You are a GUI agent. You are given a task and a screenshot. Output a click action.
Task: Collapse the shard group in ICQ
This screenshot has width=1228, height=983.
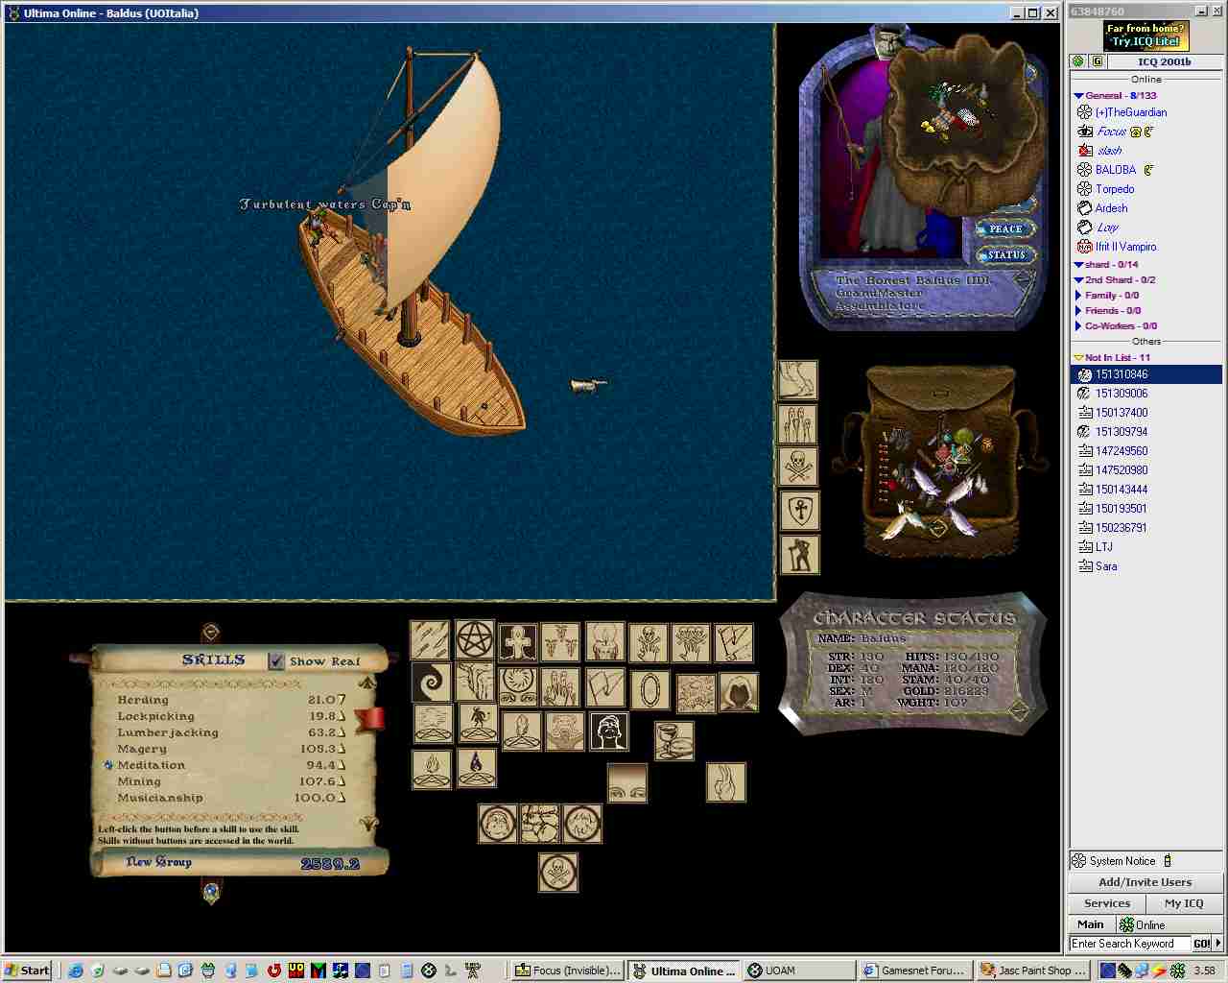point(1078,264)
